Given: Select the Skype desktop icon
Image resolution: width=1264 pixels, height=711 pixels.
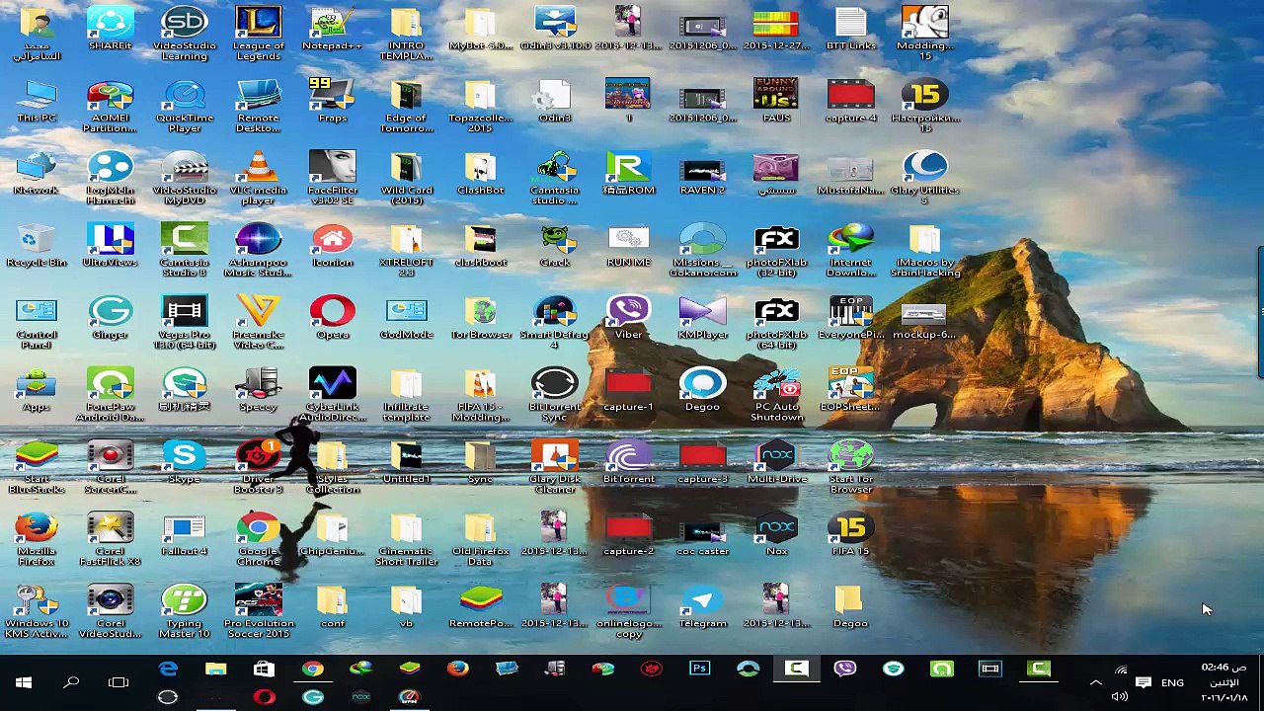Looking at the screenshot, I should (x=185, y=462).
